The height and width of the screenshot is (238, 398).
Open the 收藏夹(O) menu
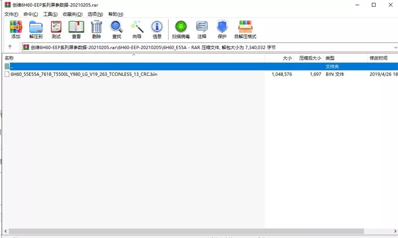[73, 14]
